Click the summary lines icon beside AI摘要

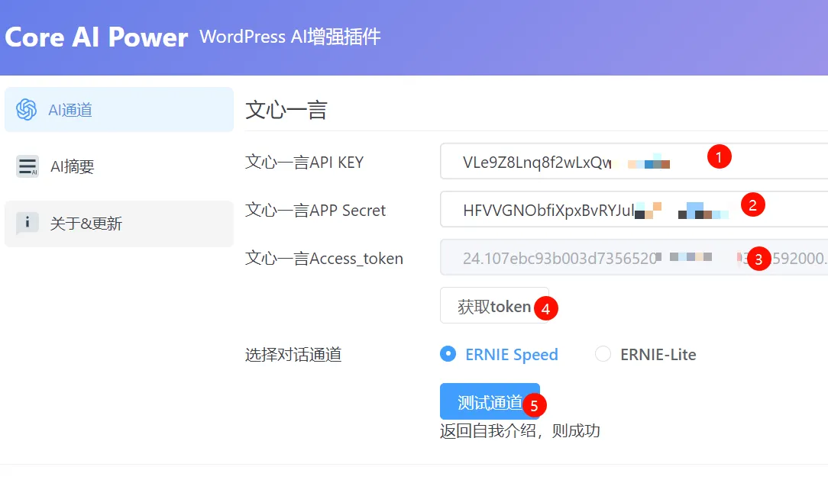(x=27, y=166)
